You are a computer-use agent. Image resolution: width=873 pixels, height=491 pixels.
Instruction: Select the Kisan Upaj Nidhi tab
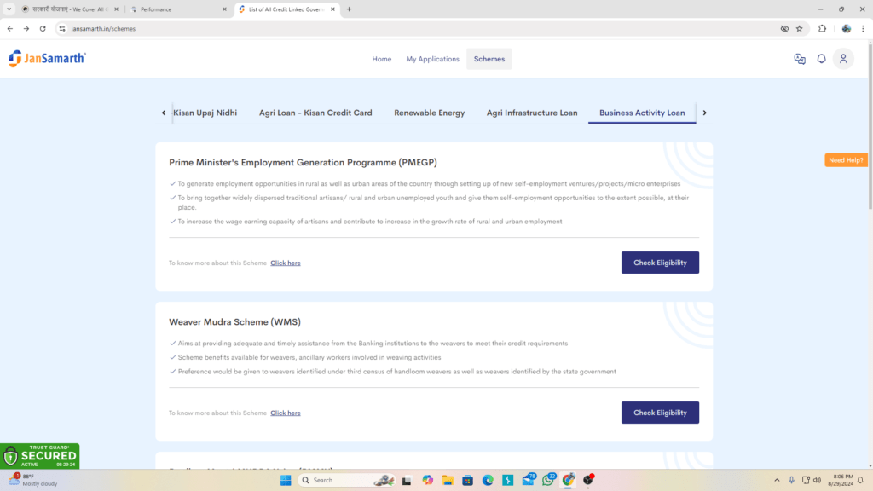tap(205, 113)
